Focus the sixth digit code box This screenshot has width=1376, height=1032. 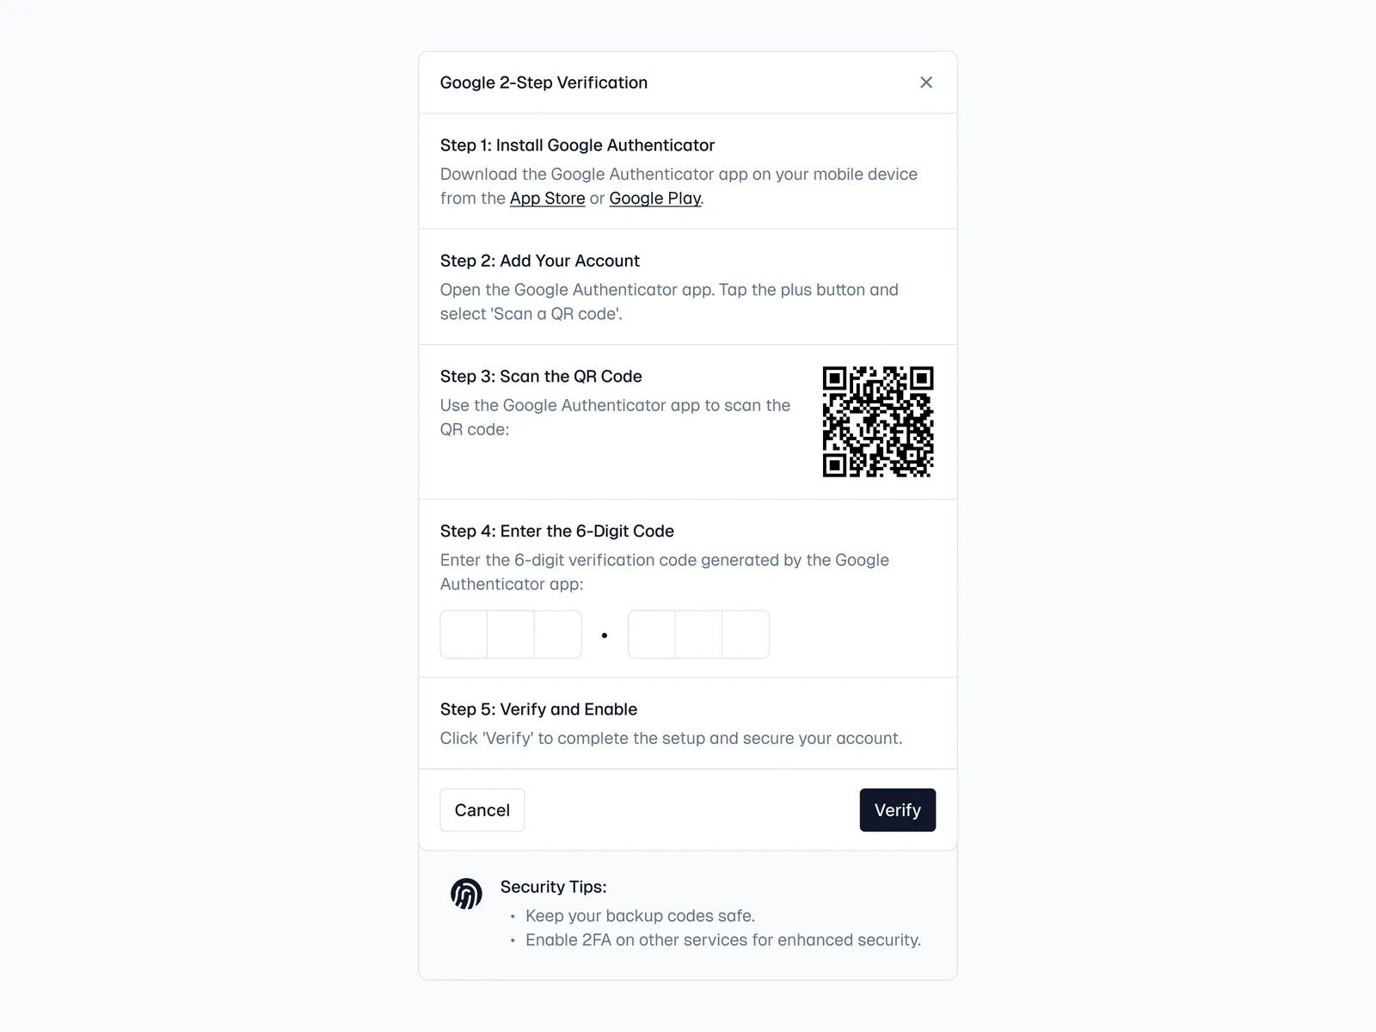746,635
